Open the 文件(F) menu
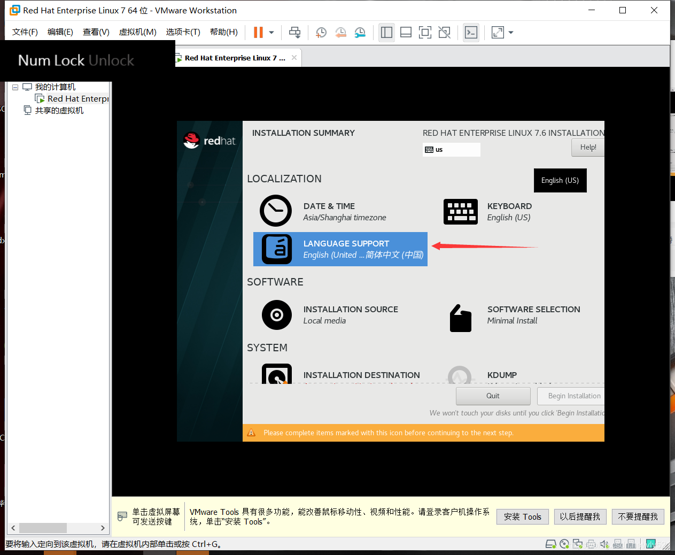The height and width of the screenshot is (555, 675). (x=25, y=32)
